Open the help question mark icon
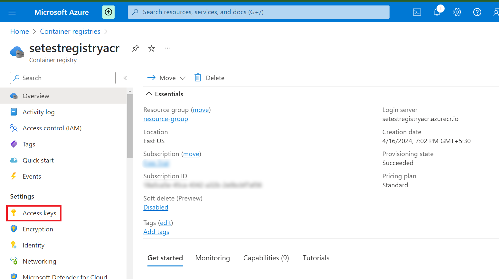The width and height of the screenshot is (499, 279). [x=477, y=12]
